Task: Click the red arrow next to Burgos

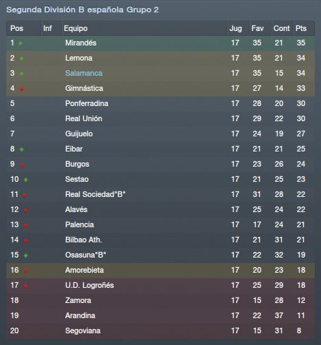Action: point(21,165)
